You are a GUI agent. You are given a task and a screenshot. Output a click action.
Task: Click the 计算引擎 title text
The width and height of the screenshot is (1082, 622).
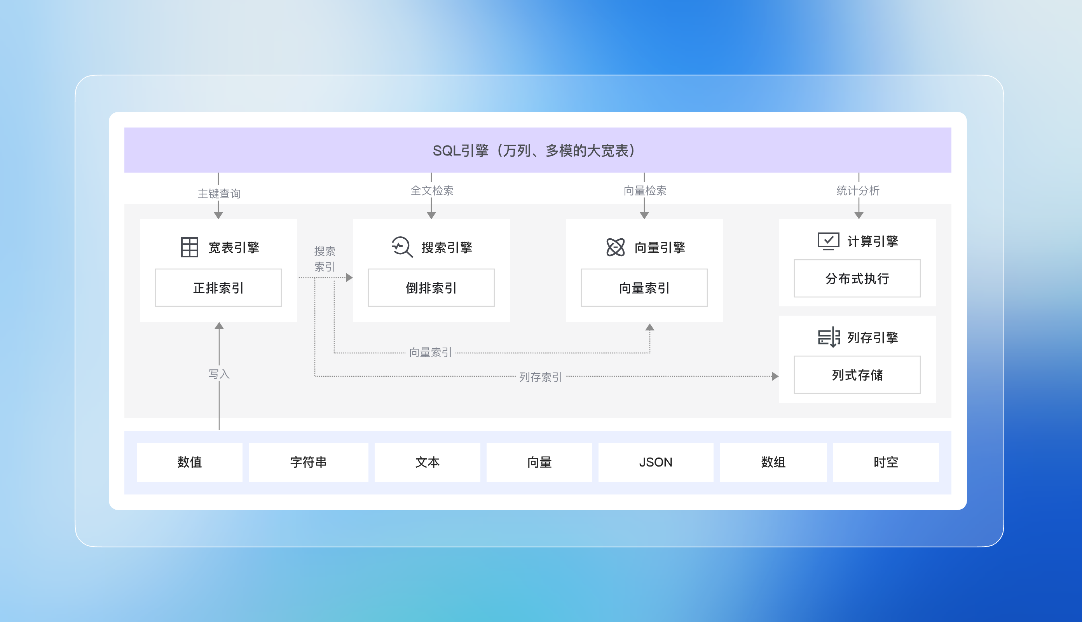click(x=873, y=241)
